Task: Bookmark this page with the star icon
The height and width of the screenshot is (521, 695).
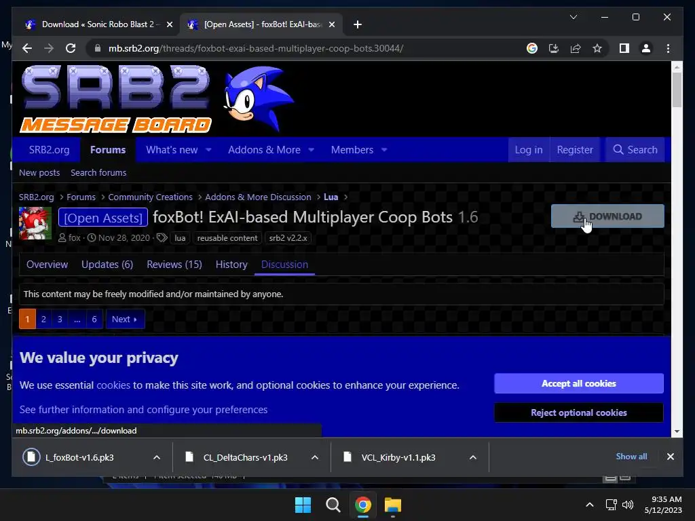Action: [x=597, y=48]
